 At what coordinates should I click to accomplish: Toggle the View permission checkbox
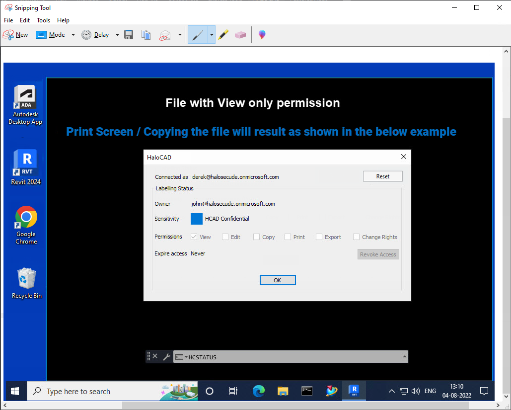(194, 237)
